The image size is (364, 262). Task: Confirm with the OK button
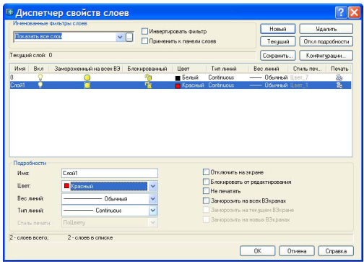click(257, 251)
